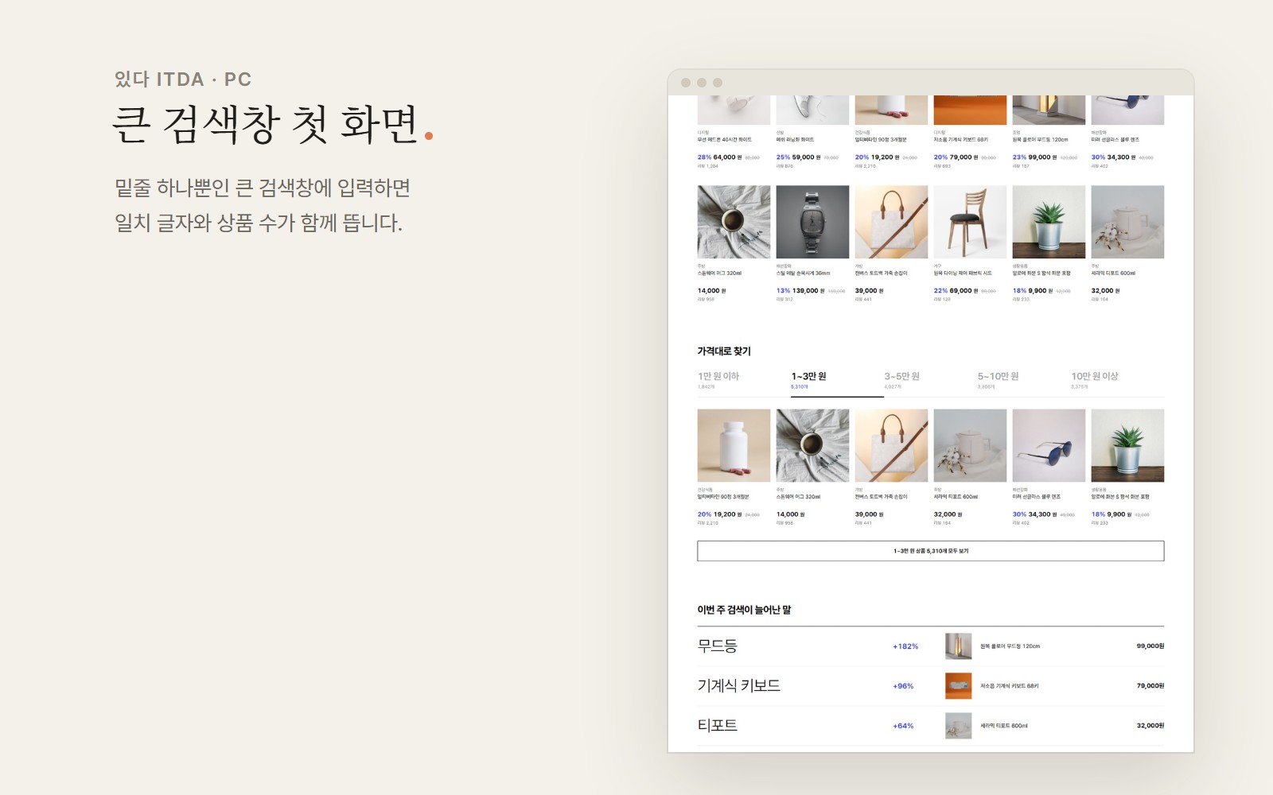
Task: Click the 4,027개 count under 3~5만 원
Action: click(893, 387)
